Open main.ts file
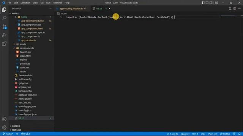This screenshot has width=243, height=136. [24, 60]
